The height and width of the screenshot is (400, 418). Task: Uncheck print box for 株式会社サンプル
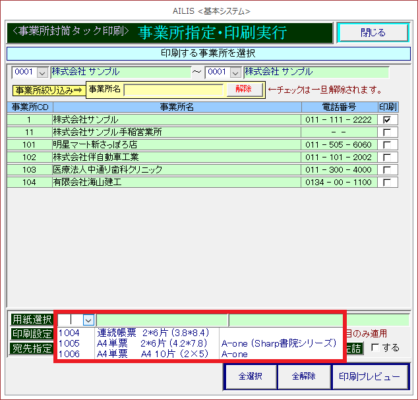click(x=387, y=120)
